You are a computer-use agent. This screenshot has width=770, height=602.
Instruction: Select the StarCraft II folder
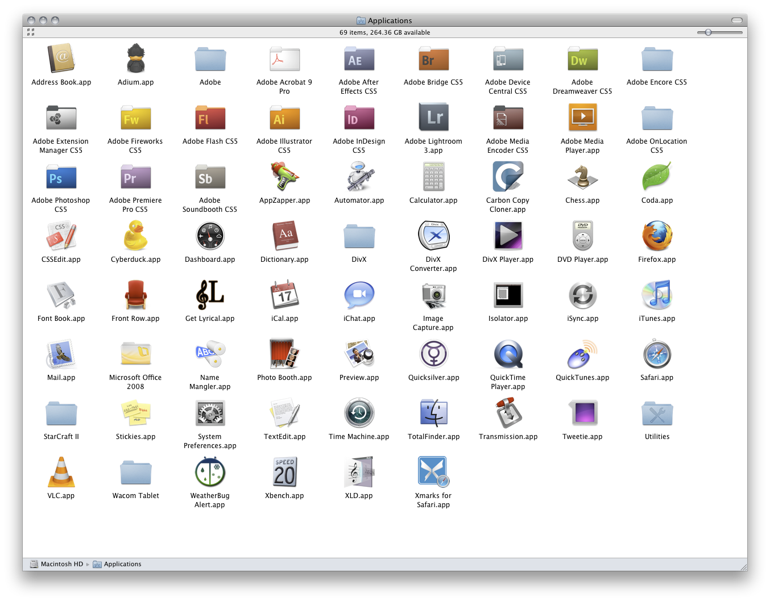61,413
